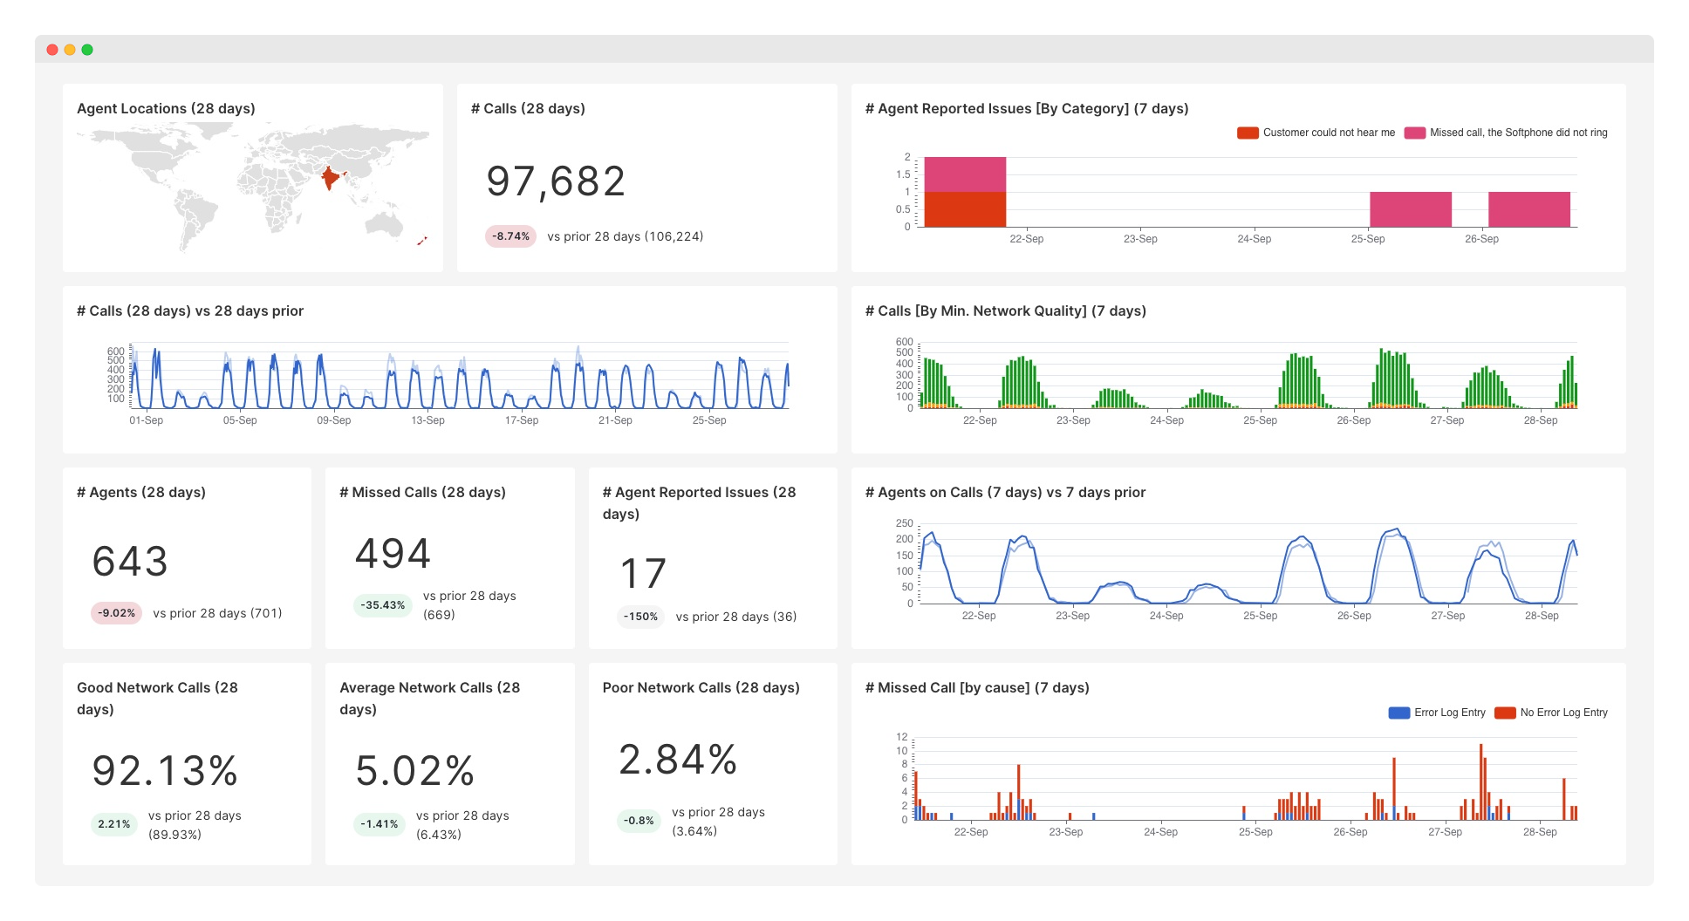
Task: Click 'vs prior 28 days (701)' text
Action: tap(217, 613)
